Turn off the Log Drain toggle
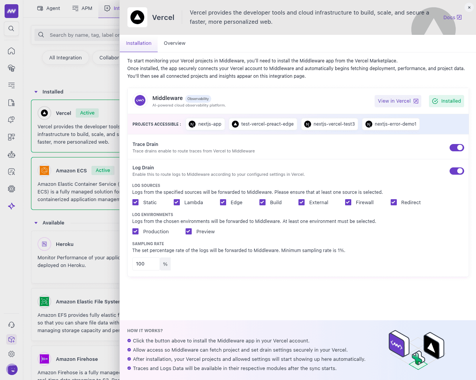The image size is (476, 380). coord(457,171)
